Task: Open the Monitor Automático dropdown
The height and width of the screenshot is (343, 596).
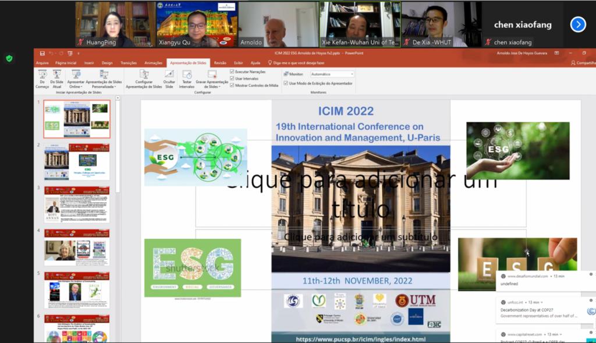Action: (332, 75)
